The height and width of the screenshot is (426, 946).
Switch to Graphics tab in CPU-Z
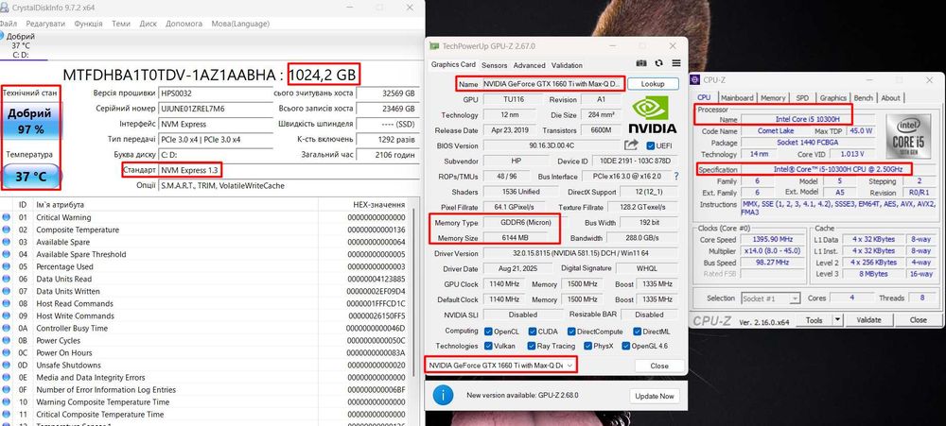pyautogui.click(x=832, y=97)
